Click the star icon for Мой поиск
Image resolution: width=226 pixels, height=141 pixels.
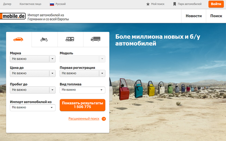pyautogui.click(x=148, y=4)
